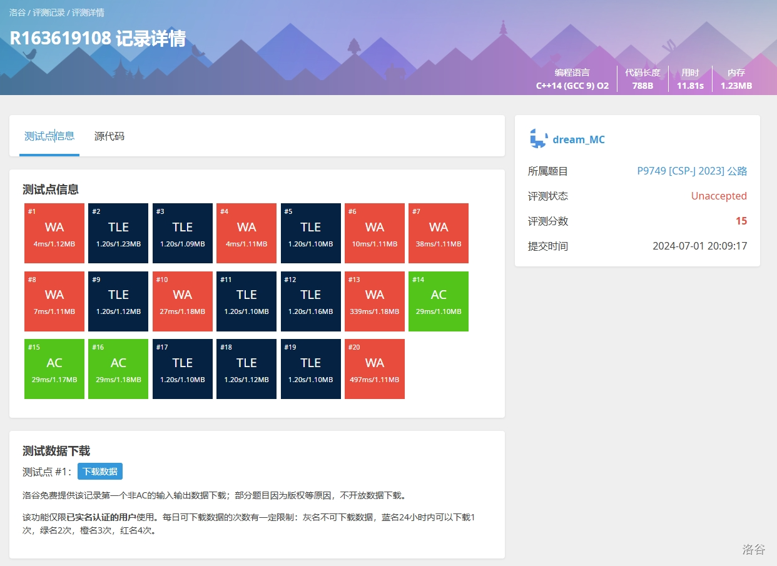Image resolution: width=777 pixels, height=566 pixels.
Task: Select test case #2 TLE tile
Action: pos(118,233)
